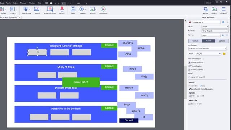This screenshot has height=130, width=231.
Task: Select the Great Job!!! success caption
Action: pos(81,82)
